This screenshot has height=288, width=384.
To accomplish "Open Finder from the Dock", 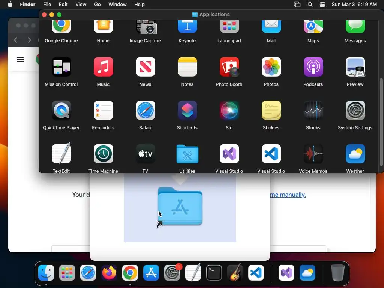I will pos(46,273).
